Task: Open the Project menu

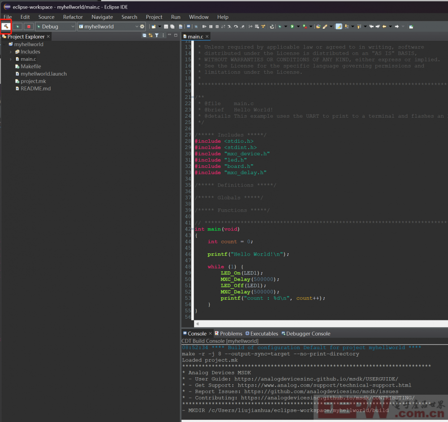Action: pyautogui.click(x=154, y=17)
